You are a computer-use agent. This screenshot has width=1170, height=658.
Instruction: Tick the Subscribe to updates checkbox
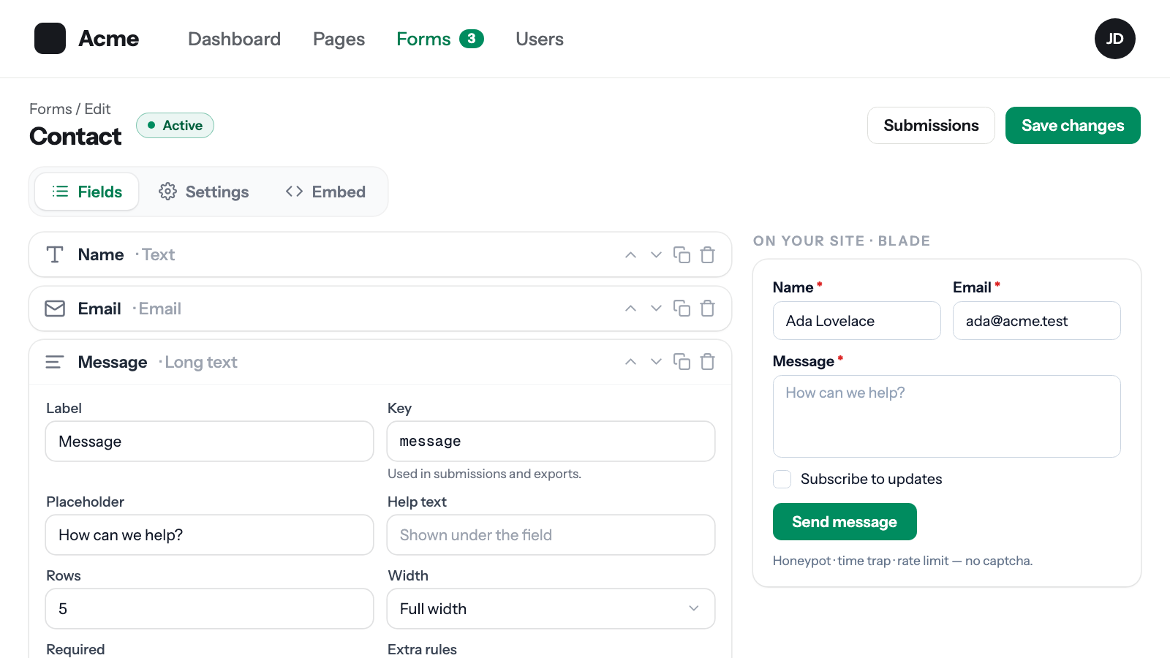pos(782,479)
